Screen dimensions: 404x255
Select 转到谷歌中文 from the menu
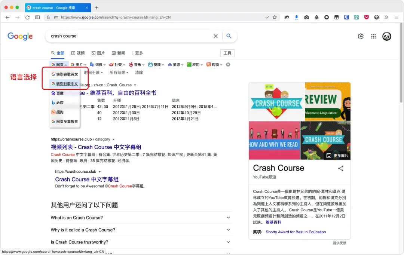(65, 84)
